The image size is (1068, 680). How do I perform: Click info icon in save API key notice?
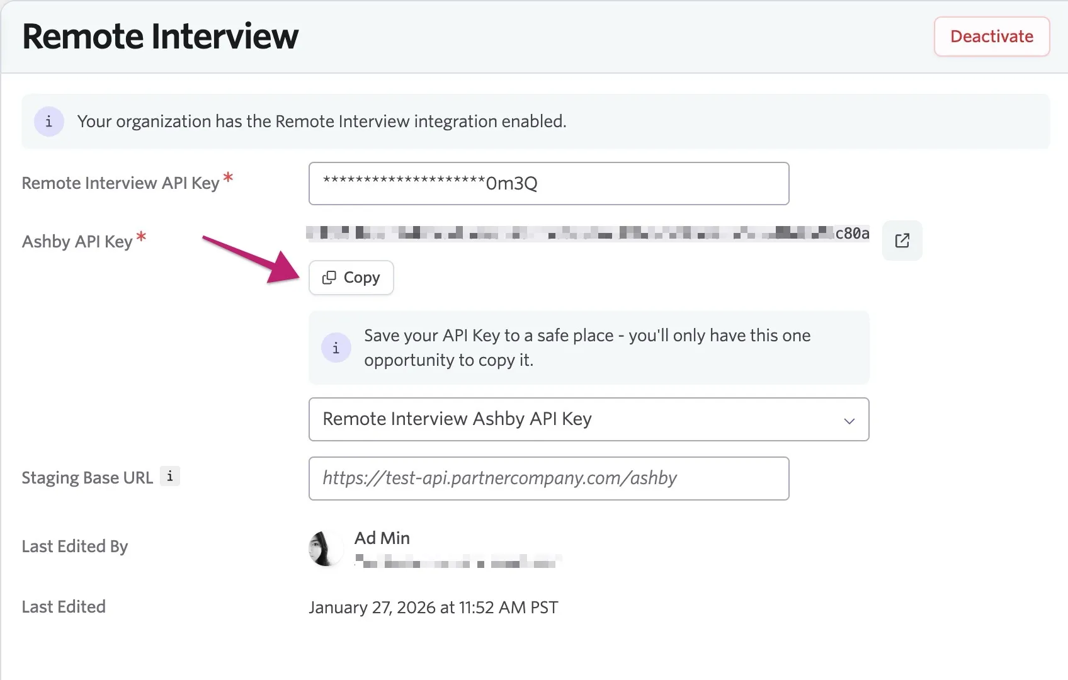pos(336,348)
